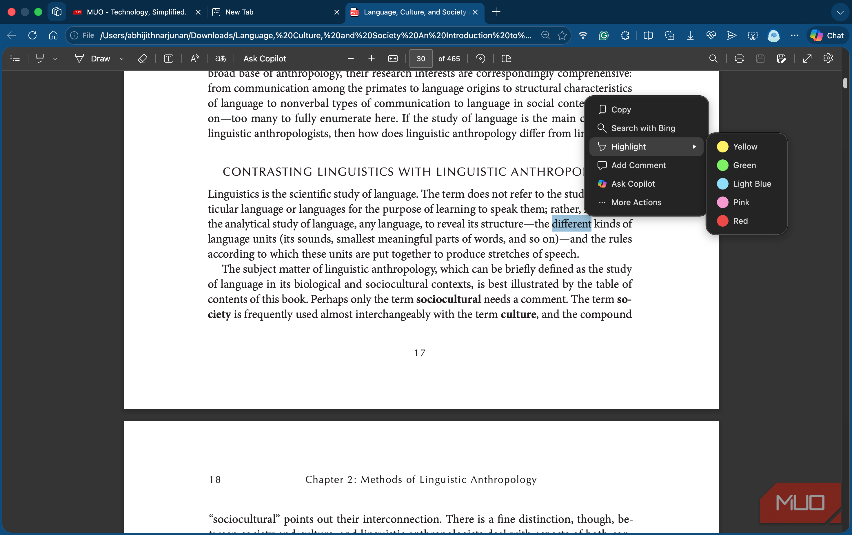Select Search with Bing
852x535 pixels.
[x=647, y=128]
